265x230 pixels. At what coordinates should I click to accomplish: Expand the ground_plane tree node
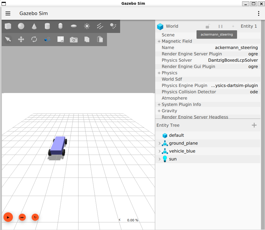coord(159,143)
